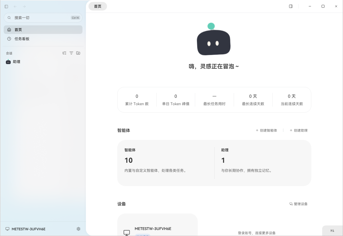Image resolution: width=343 pixels, height=236 pixels.
Task: Click the large robot mascot
Action: [213, 39]
